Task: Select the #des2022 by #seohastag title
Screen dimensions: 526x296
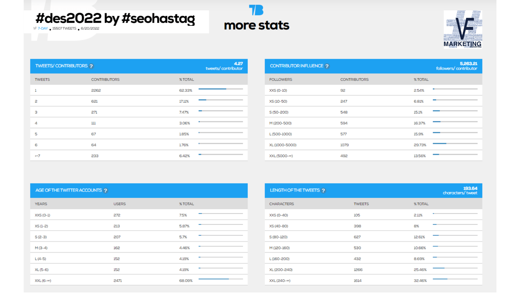Action: (x=115, y=19)
